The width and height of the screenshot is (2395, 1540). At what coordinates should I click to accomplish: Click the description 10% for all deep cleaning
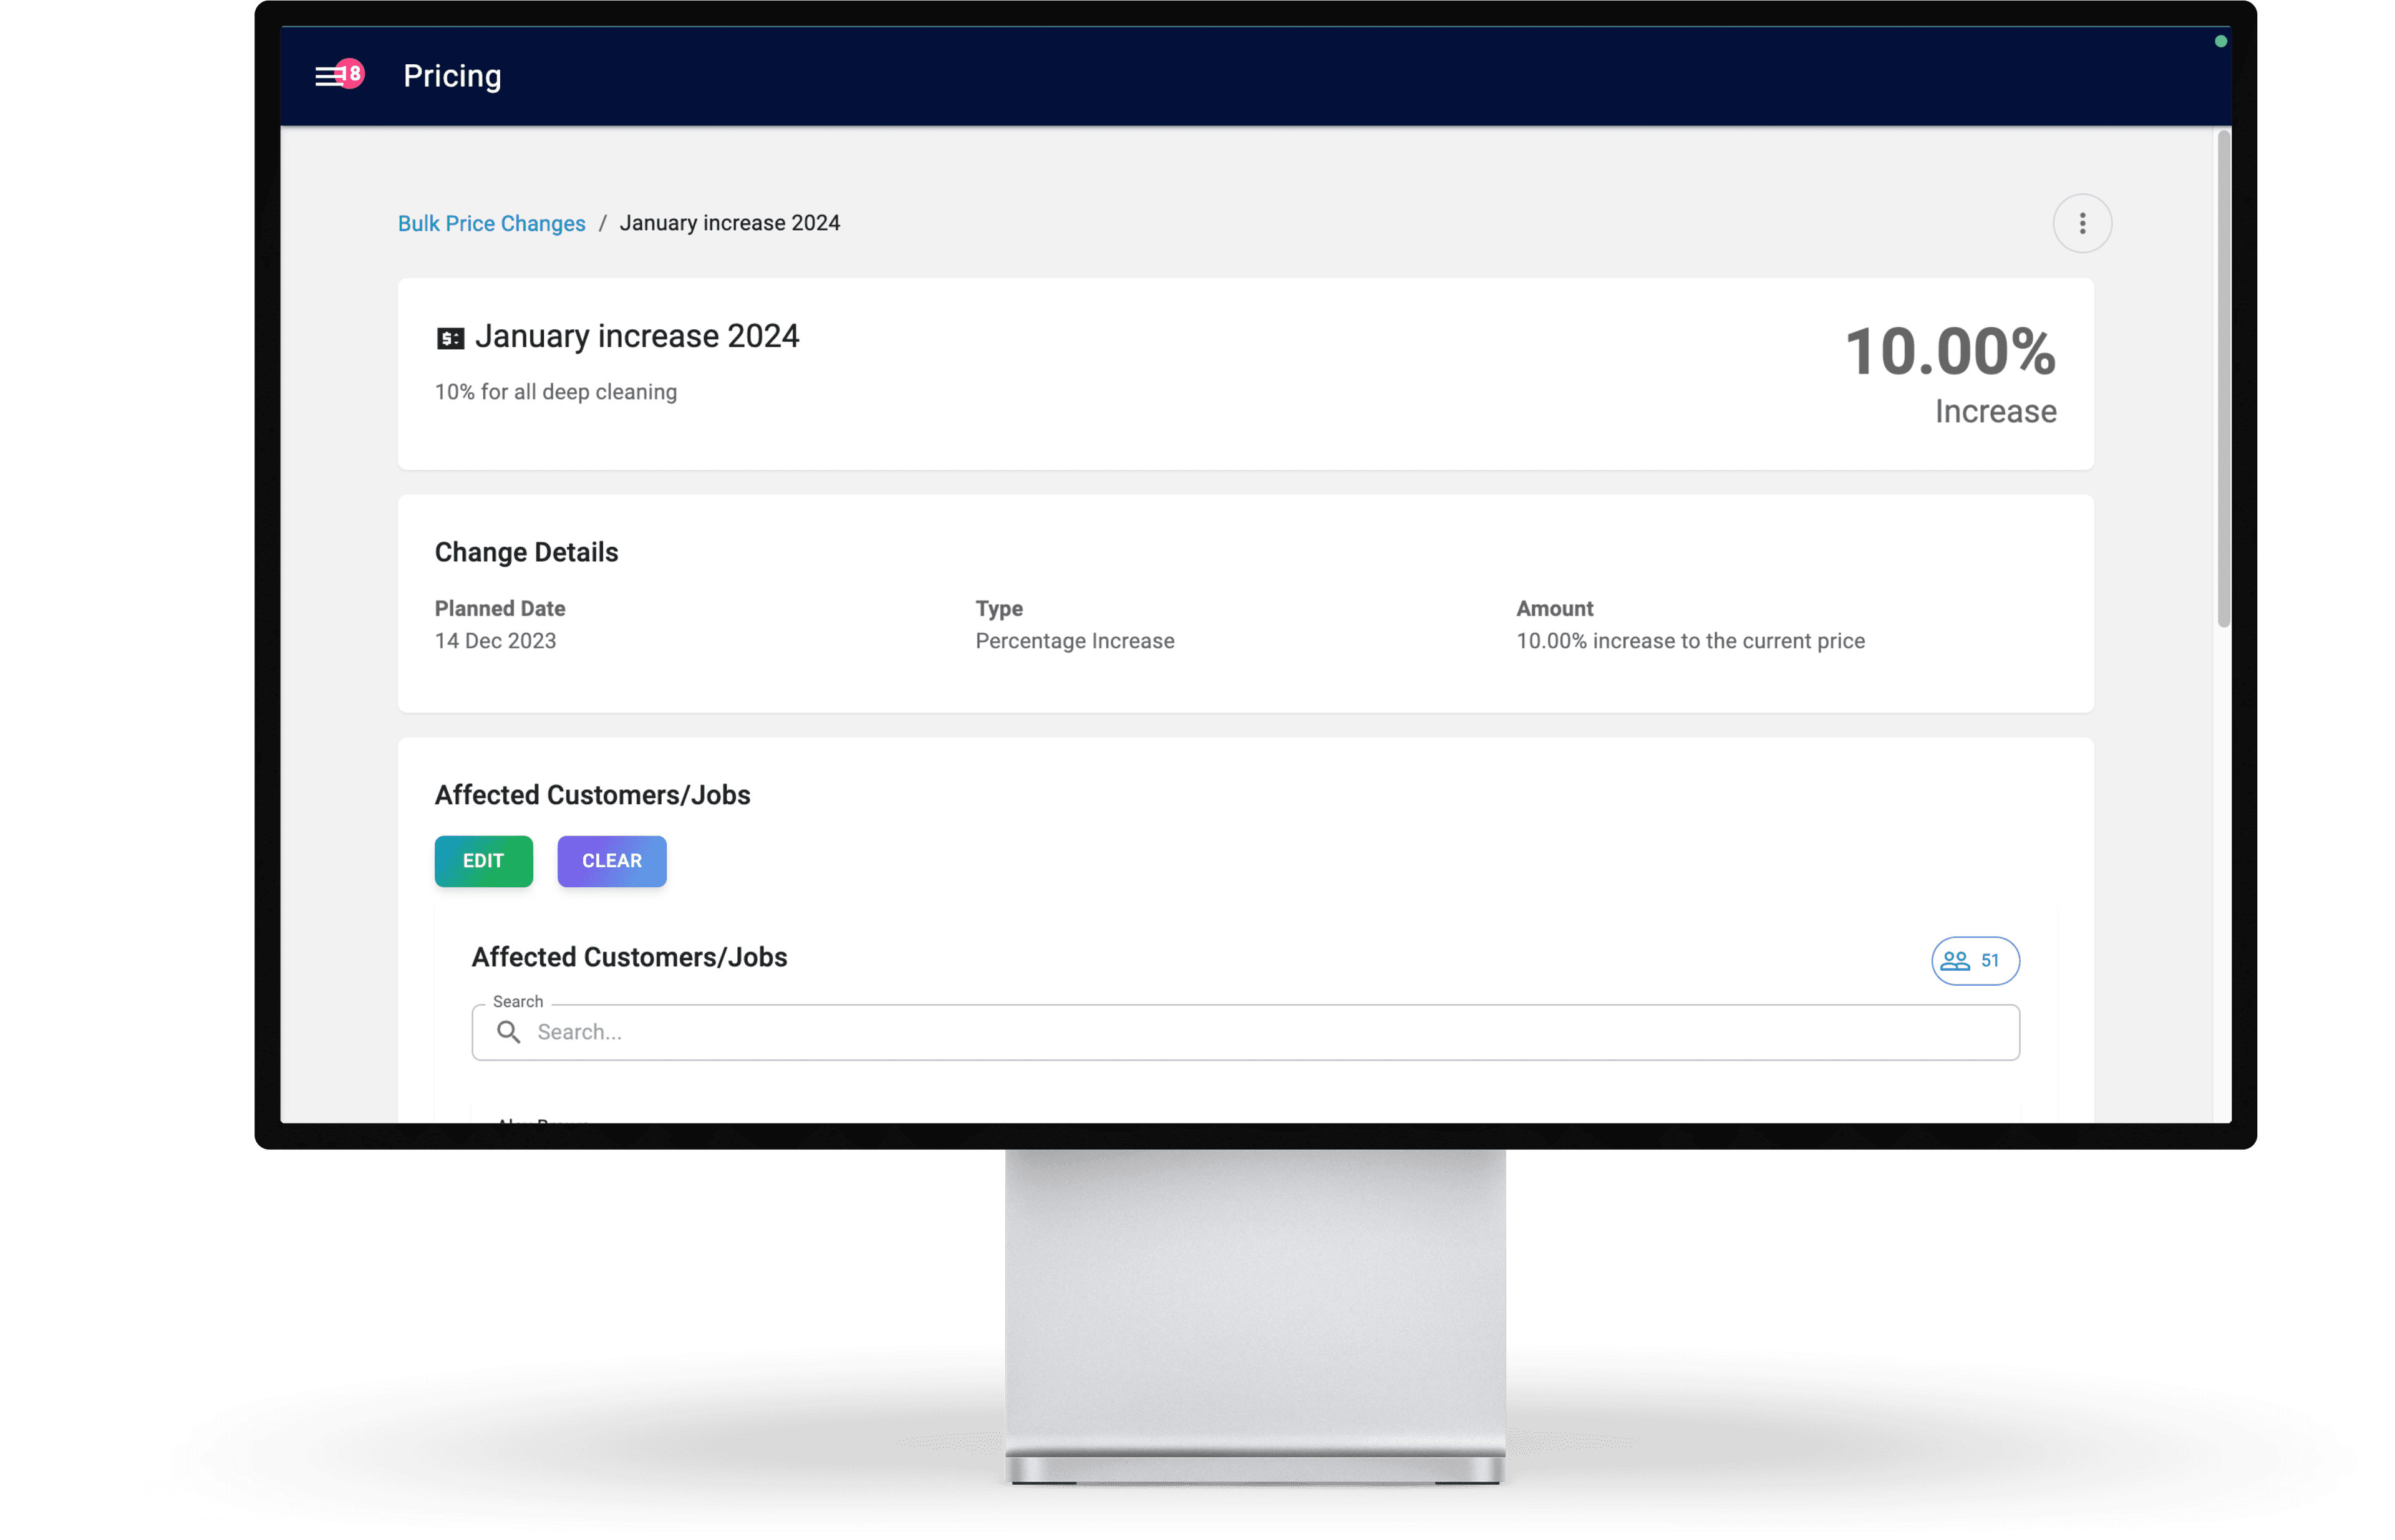click(x=555, y=392)
